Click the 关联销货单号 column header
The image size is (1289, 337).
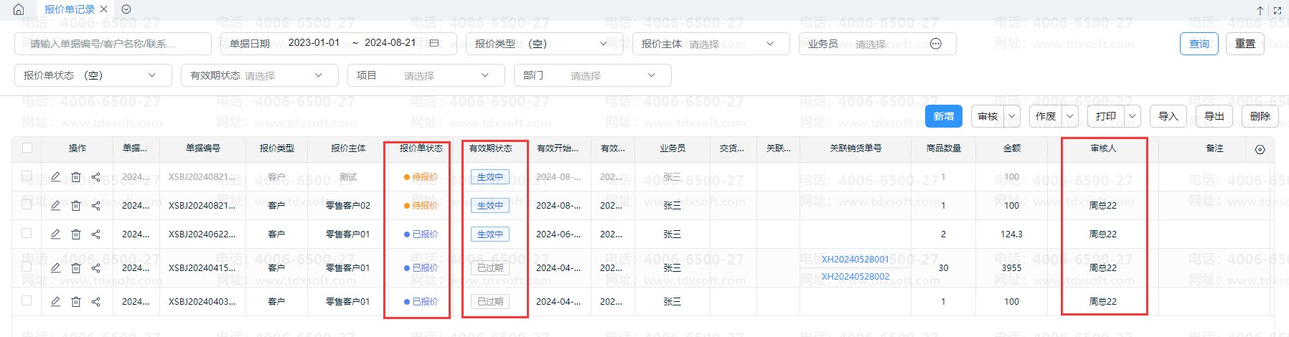(x=856, y=148)
